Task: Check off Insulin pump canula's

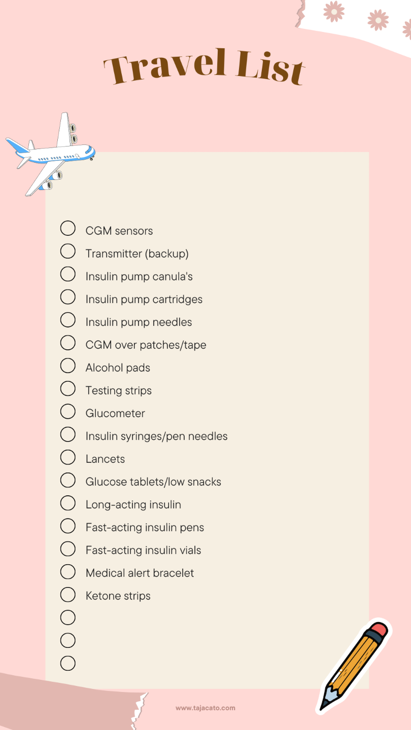Action: pos(68,274)
